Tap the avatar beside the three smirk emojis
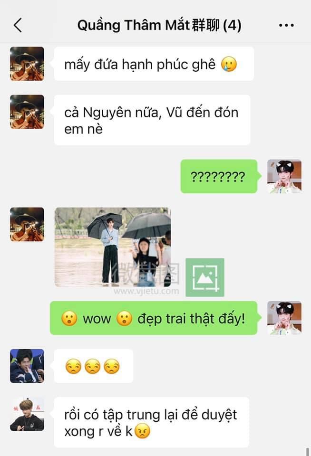This screenshot has width=311, height=456. 27,366
